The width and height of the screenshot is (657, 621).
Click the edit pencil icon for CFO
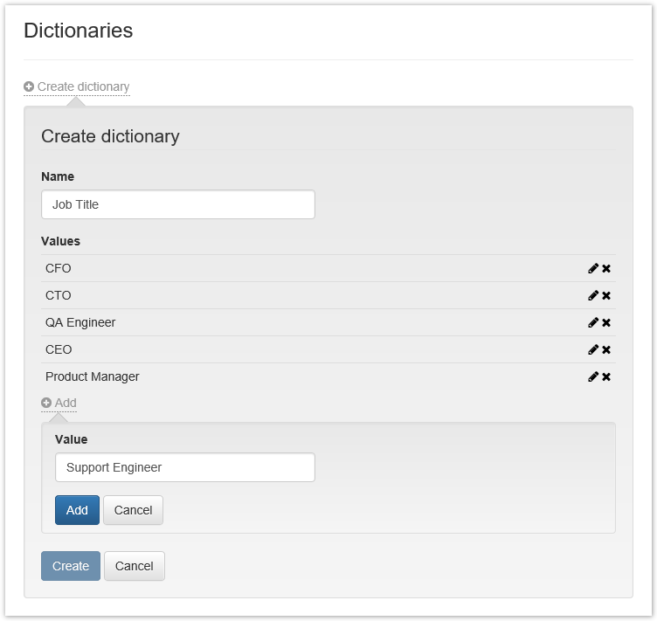tap(593, 269)
